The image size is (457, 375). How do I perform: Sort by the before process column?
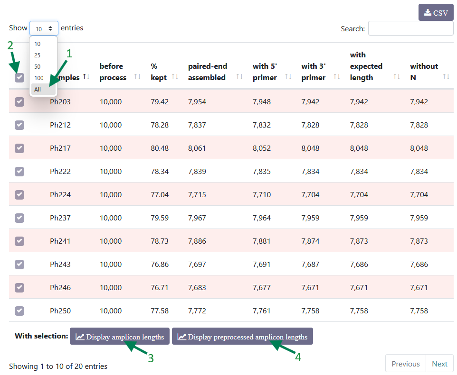[137, 77]
